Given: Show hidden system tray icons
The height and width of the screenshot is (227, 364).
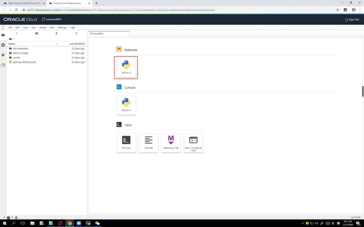Looking at the screenshot, I should (x=302, y=223).
